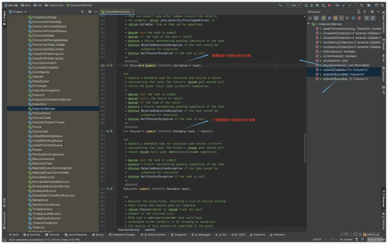Expand all in Structure panel
388x244 pixels.
pyautogui.click(x=359, y=12)
